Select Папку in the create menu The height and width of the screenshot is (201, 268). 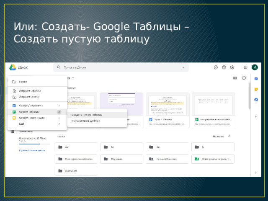(x=37, y=82)
